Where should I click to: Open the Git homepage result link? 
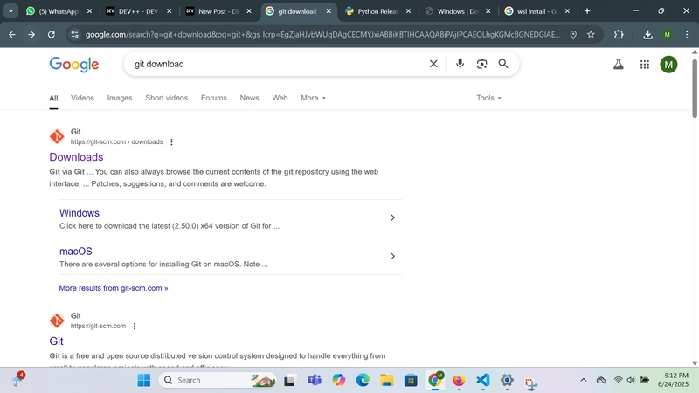point(56,341)
